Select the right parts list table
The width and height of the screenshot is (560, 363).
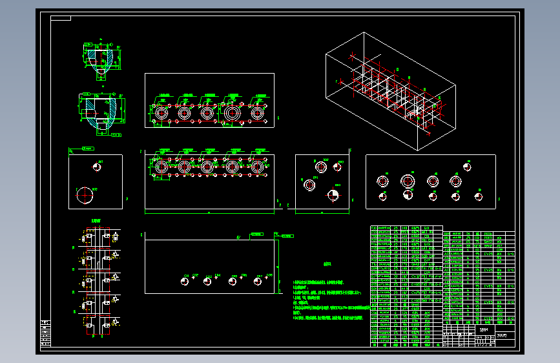[479, 278]
